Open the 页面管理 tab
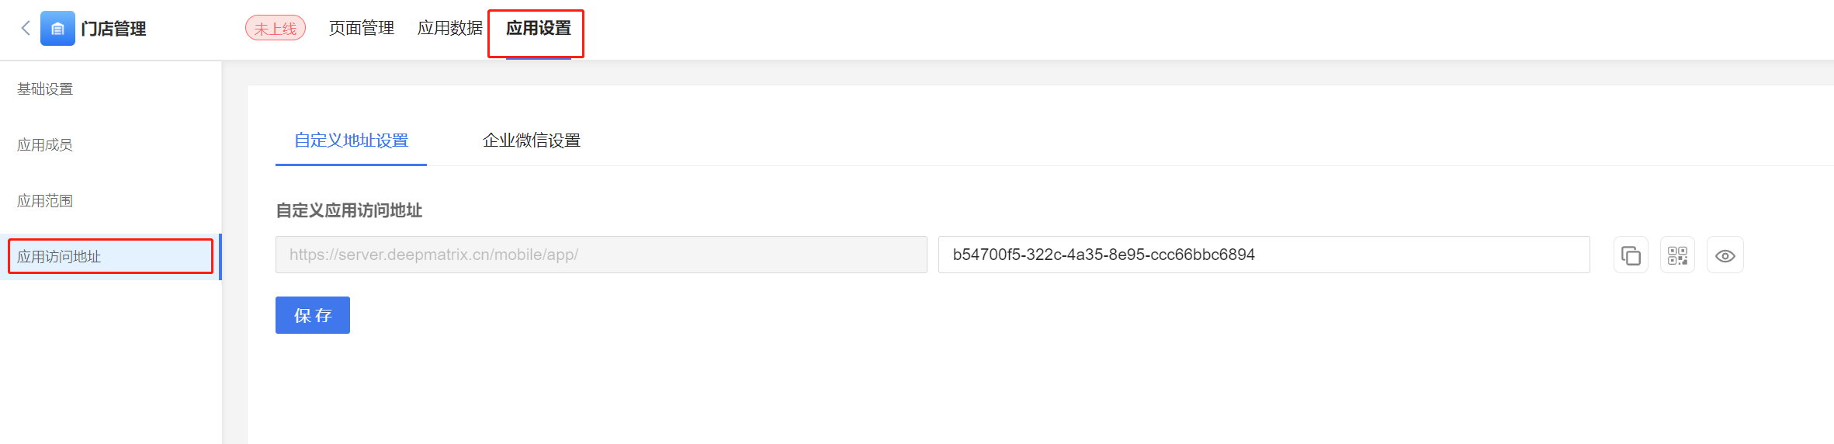This screenshot has width=1834, height=444. coord(362,29)
